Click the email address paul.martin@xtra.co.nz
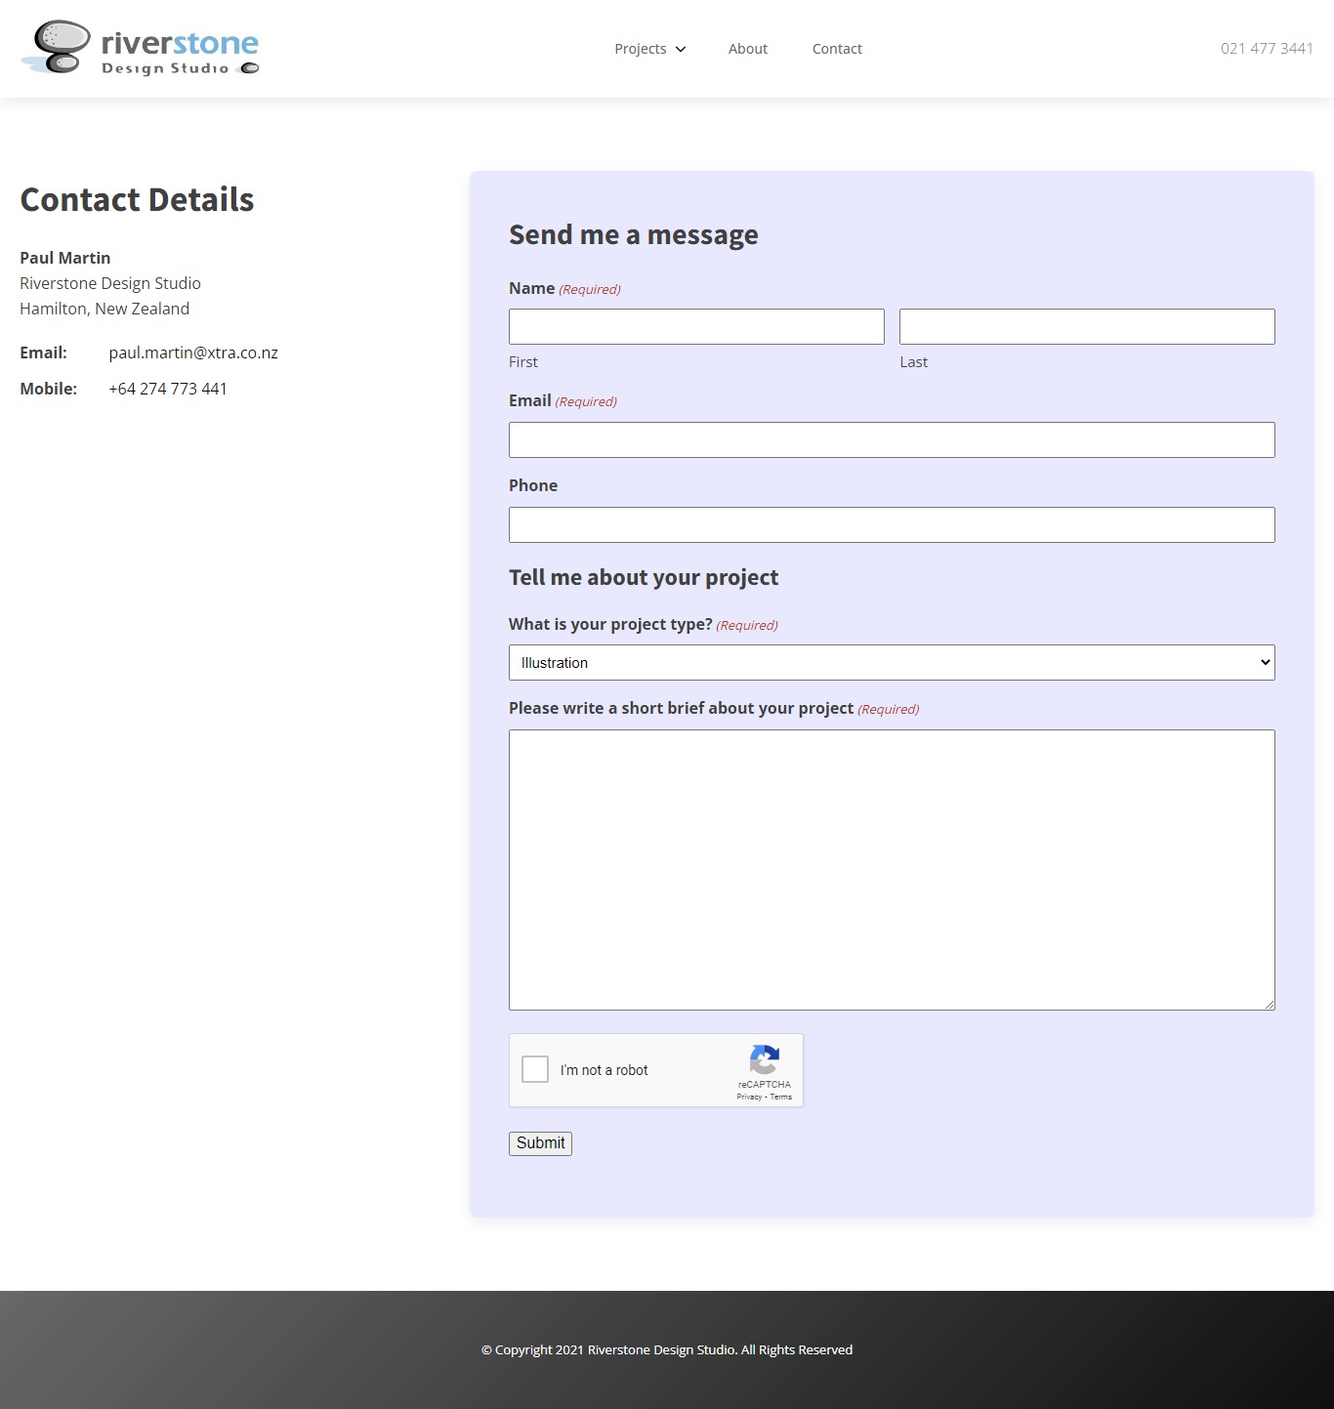The image size is (1334, 1409). tap(192, 352)
